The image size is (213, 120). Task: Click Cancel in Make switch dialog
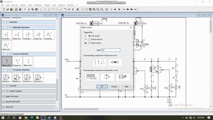click(x=114, y=87)
